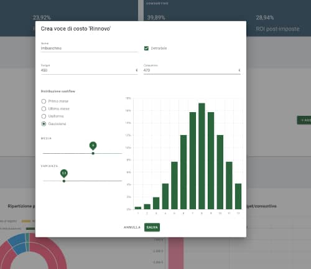Click the Nome input field
This screenshot has height=269, width=311.
(90, 48)
